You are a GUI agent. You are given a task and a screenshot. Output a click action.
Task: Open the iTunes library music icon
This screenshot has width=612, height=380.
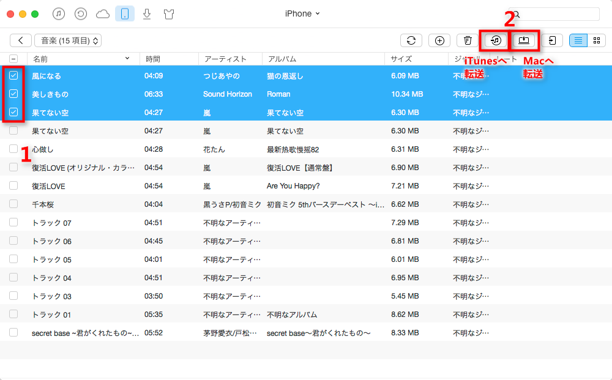(x=59, y=14)
